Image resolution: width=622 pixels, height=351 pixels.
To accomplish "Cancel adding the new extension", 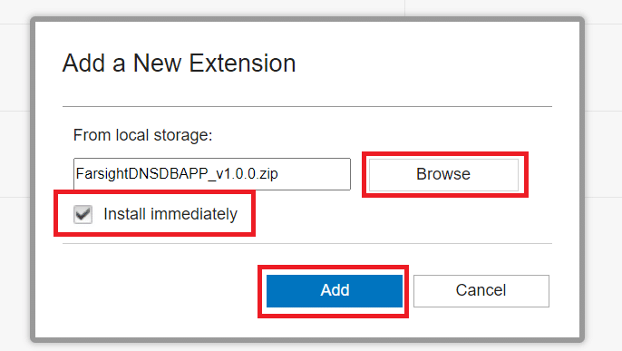I will [x=481, y=291].
